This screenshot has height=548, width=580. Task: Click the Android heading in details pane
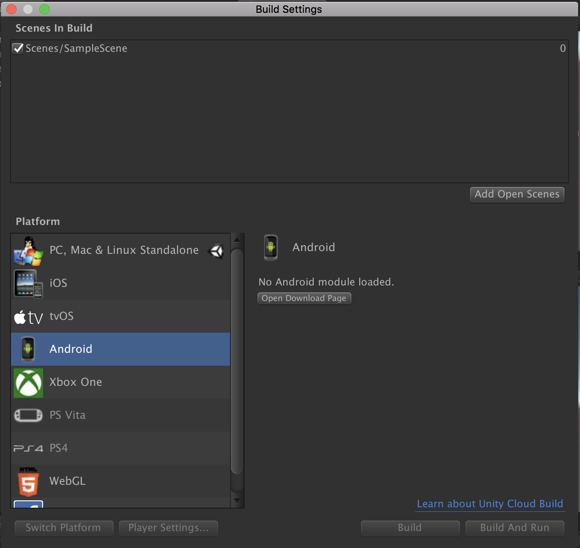314,247
